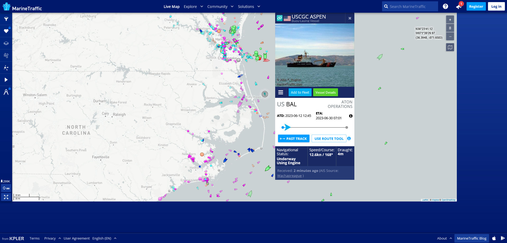Screen dimensions: 507x243
Task: Open the USCGC ASPEN vessel photo
Action: click(315, 55)
